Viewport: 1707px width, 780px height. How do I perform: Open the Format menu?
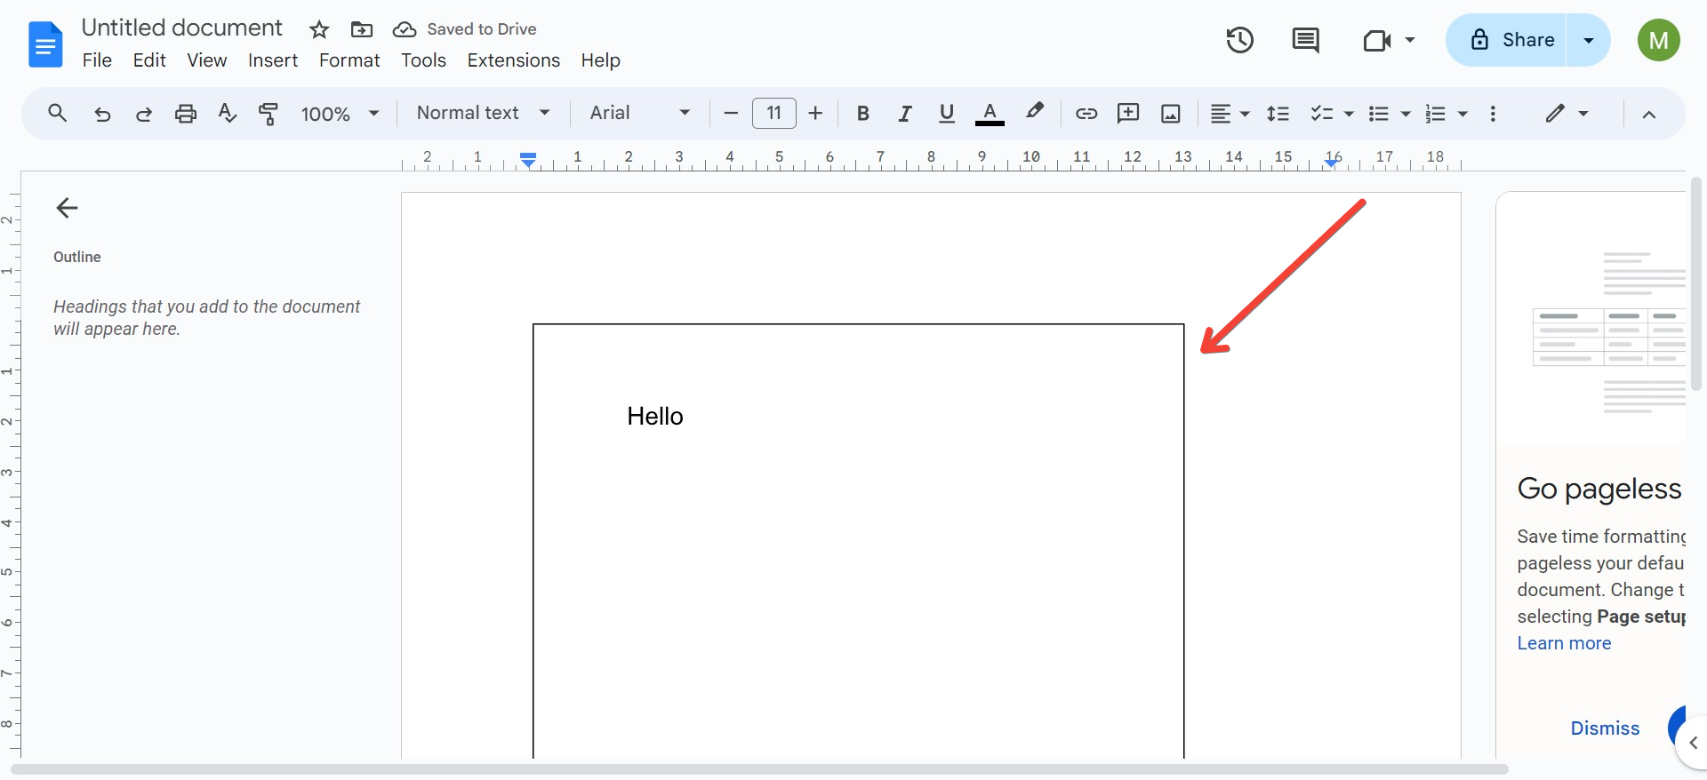349,60
